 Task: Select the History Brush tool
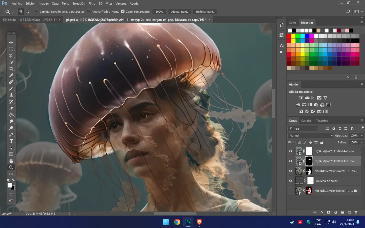coord(11,102)
